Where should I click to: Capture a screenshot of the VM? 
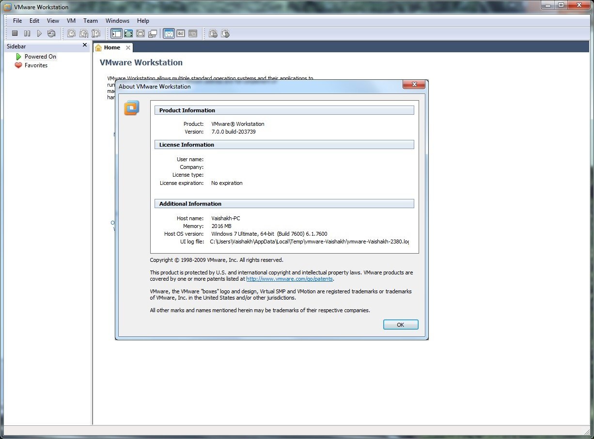click(x=213, y=33)
